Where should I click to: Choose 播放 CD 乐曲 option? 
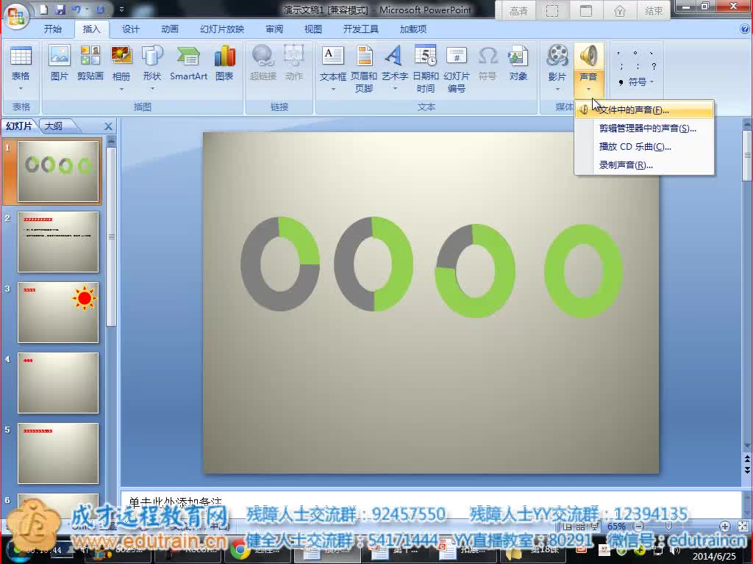[x=635, y=147]
